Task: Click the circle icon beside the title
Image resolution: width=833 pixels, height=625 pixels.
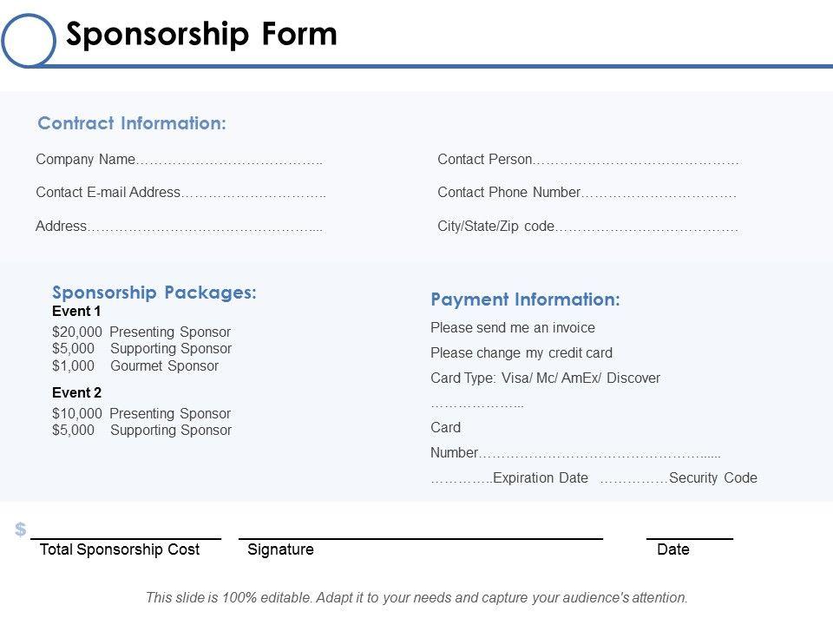Action: pos(29,41)
